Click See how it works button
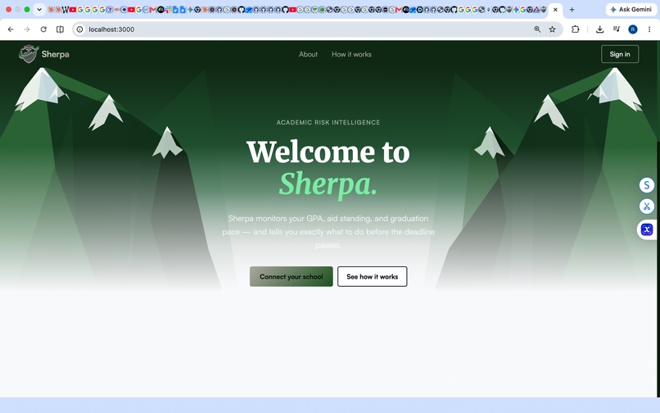The width and height of the screenshot is (660, 413). (372, 276)
